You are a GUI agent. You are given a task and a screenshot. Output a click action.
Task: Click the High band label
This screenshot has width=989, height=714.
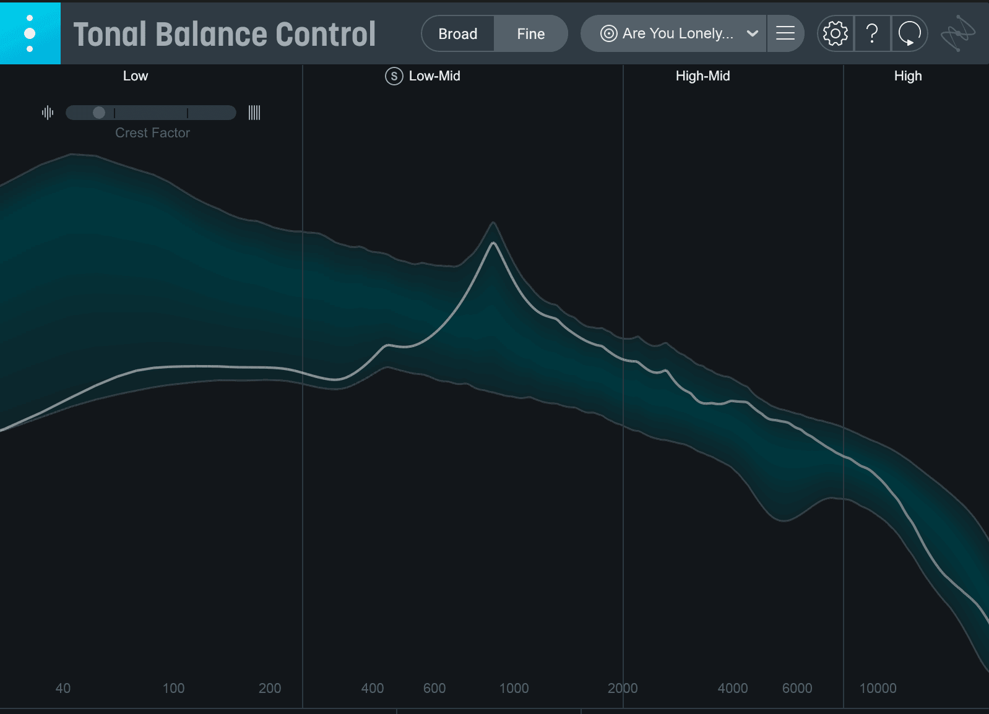pos(908,76)
